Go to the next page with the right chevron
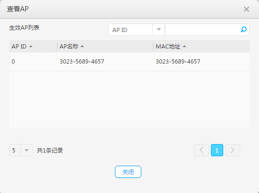 pyautogui.click(x=233, y=150)
